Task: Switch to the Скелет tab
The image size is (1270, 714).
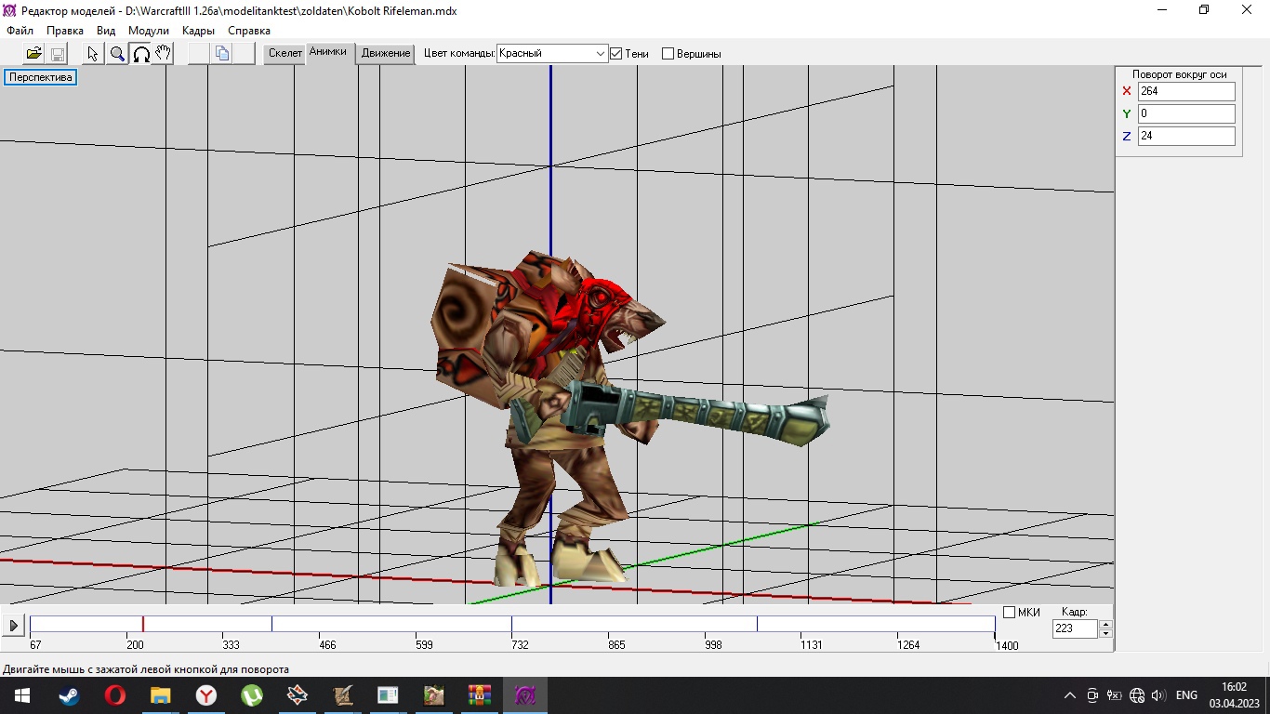Action: [x=284, y=53]
